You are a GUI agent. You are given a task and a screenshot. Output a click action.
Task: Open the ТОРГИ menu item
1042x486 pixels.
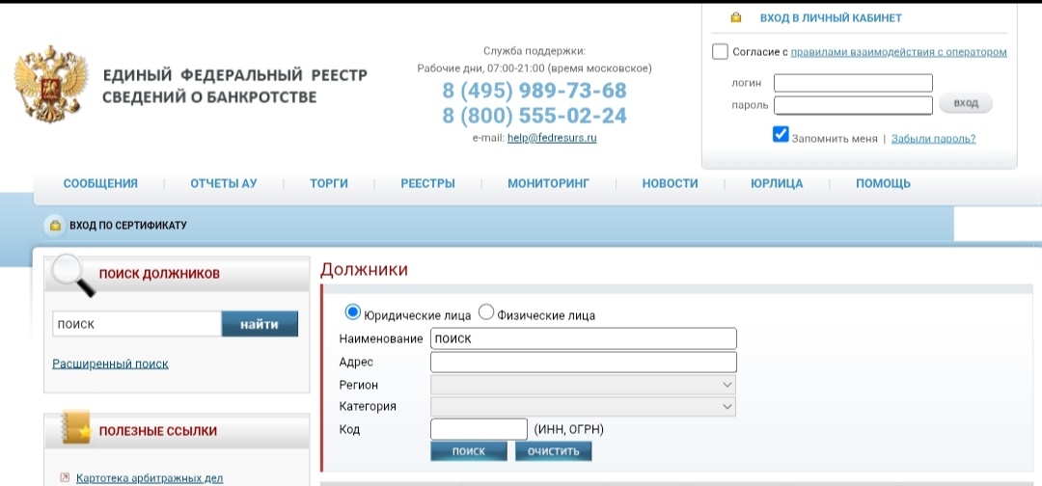(x=329, y=184)
